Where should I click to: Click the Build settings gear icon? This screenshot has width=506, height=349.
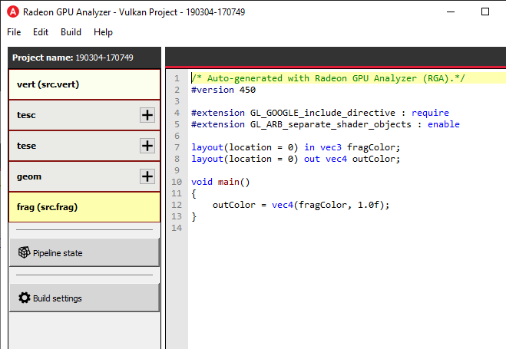pyautogui.click(x=24, y=298)
